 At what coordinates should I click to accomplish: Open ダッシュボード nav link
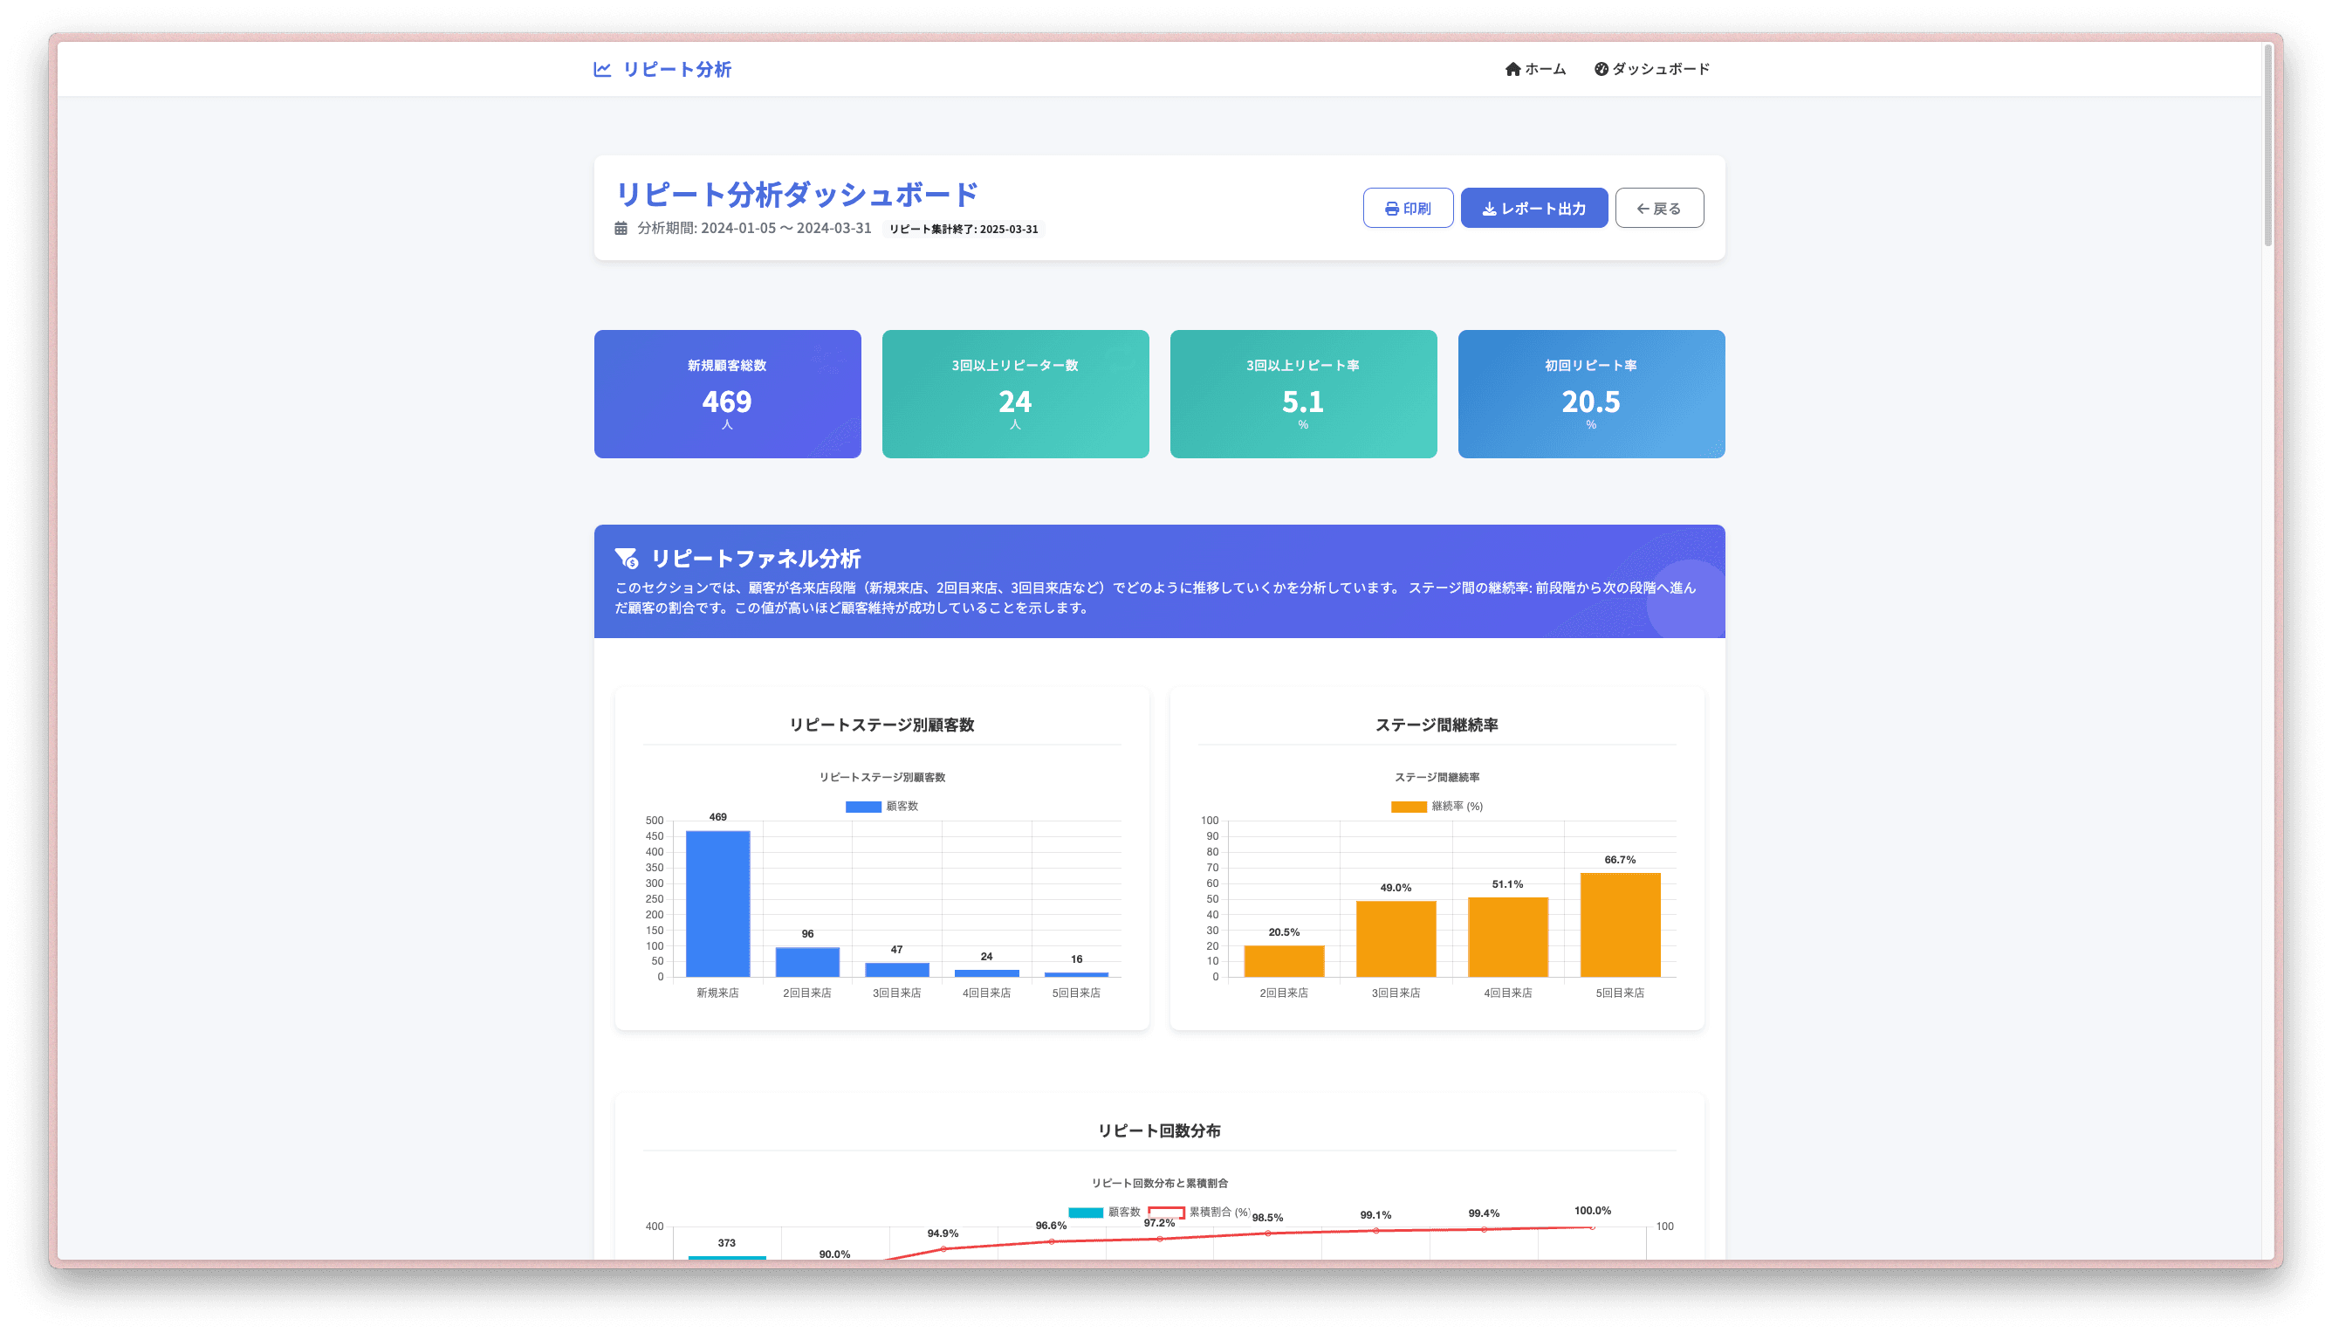click(x=1652, y=70)
